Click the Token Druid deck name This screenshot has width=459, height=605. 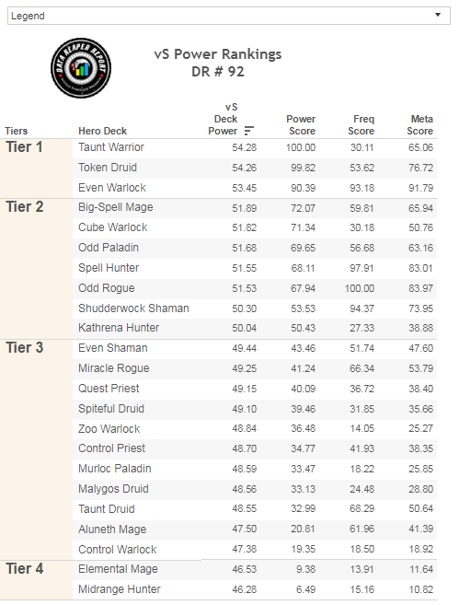(x=108, y=168)
